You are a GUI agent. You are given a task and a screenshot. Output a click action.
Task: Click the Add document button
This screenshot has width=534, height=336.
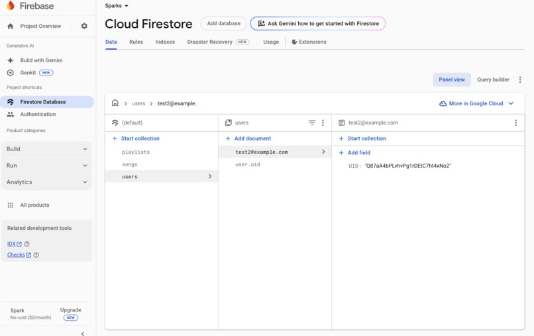tap(248, 139)
